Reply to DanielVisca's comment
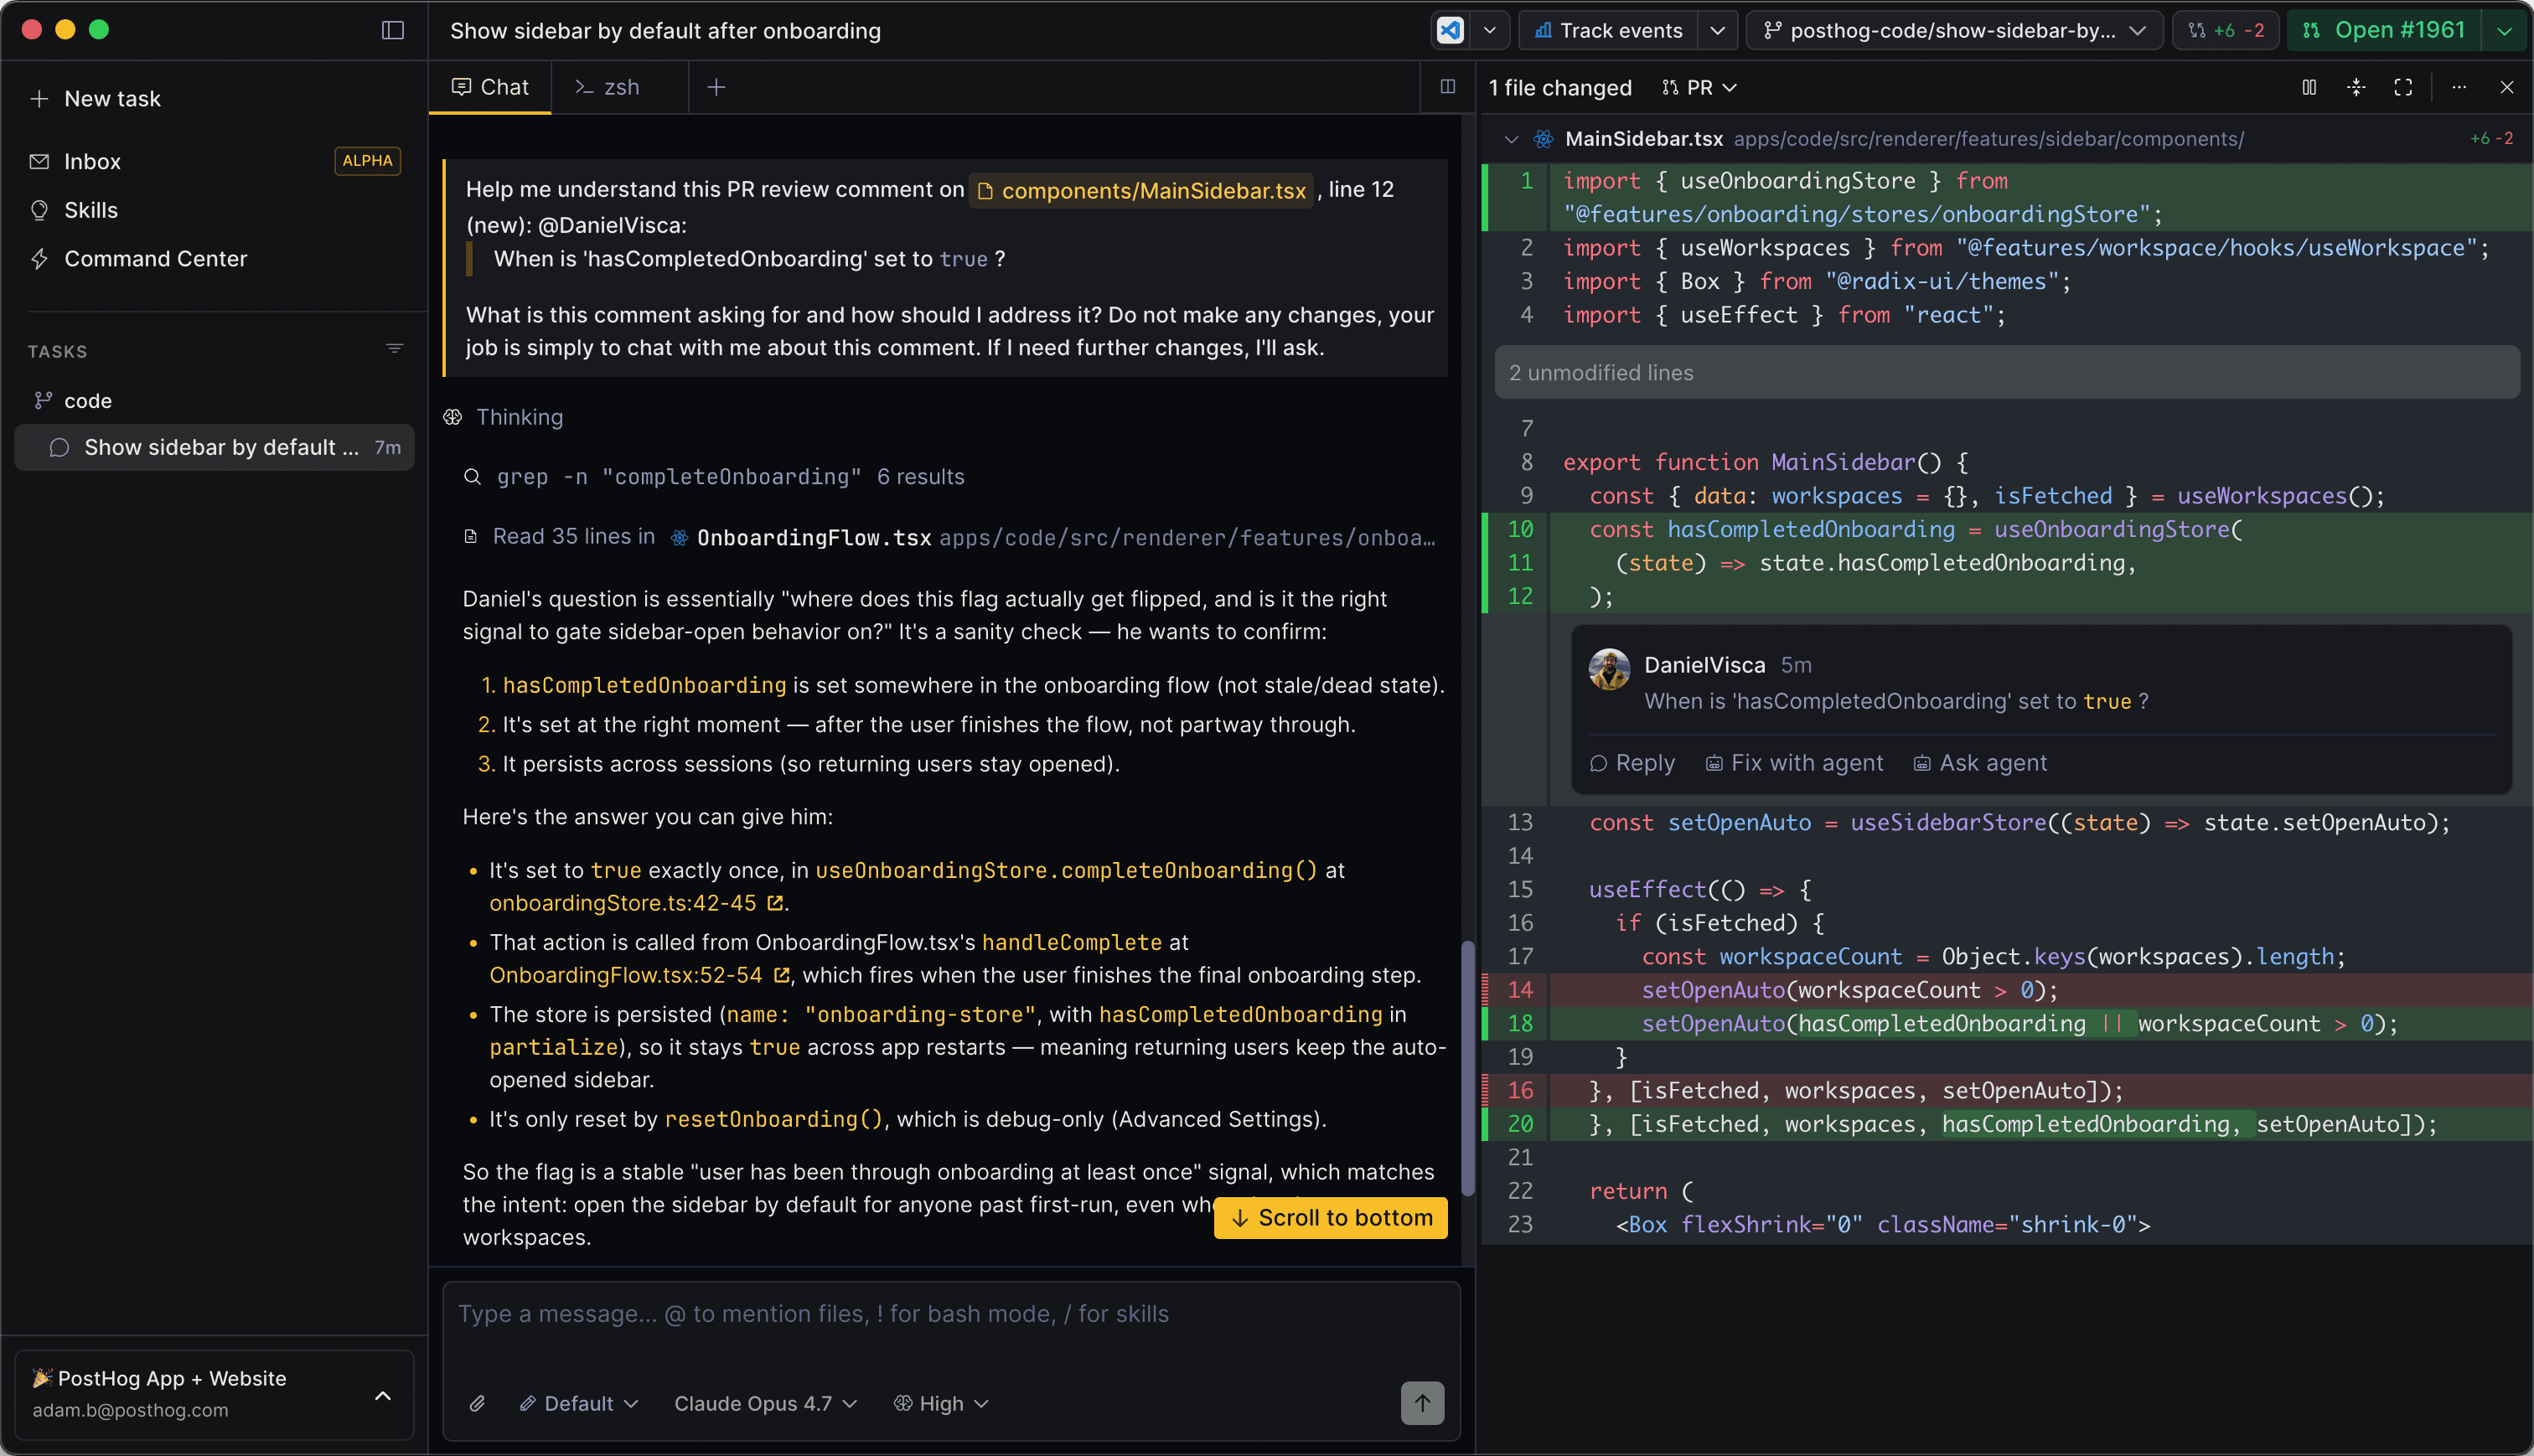Viewport: 2534px width, 1456px height. [x=1632, y=763]
